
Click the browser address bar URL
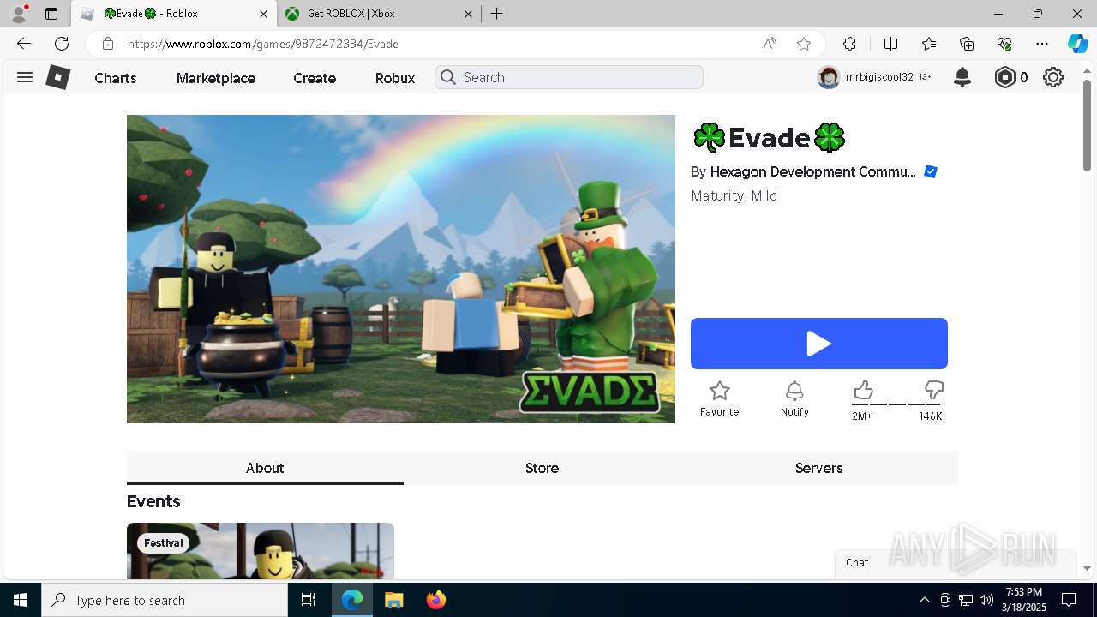coord(263,44)
